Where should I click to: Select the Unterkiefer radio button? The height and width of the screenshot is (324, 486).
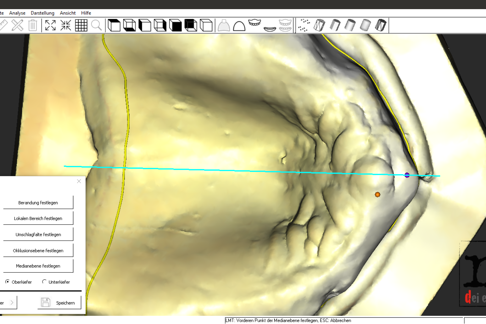(44, 282)
